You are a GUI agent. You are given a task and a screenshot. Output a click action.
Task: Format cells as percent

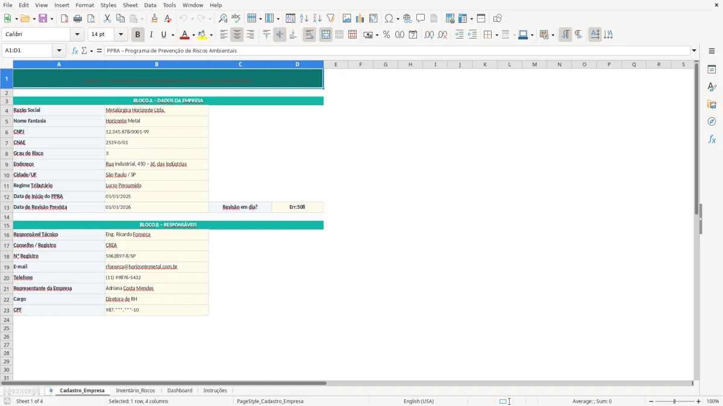386,35
